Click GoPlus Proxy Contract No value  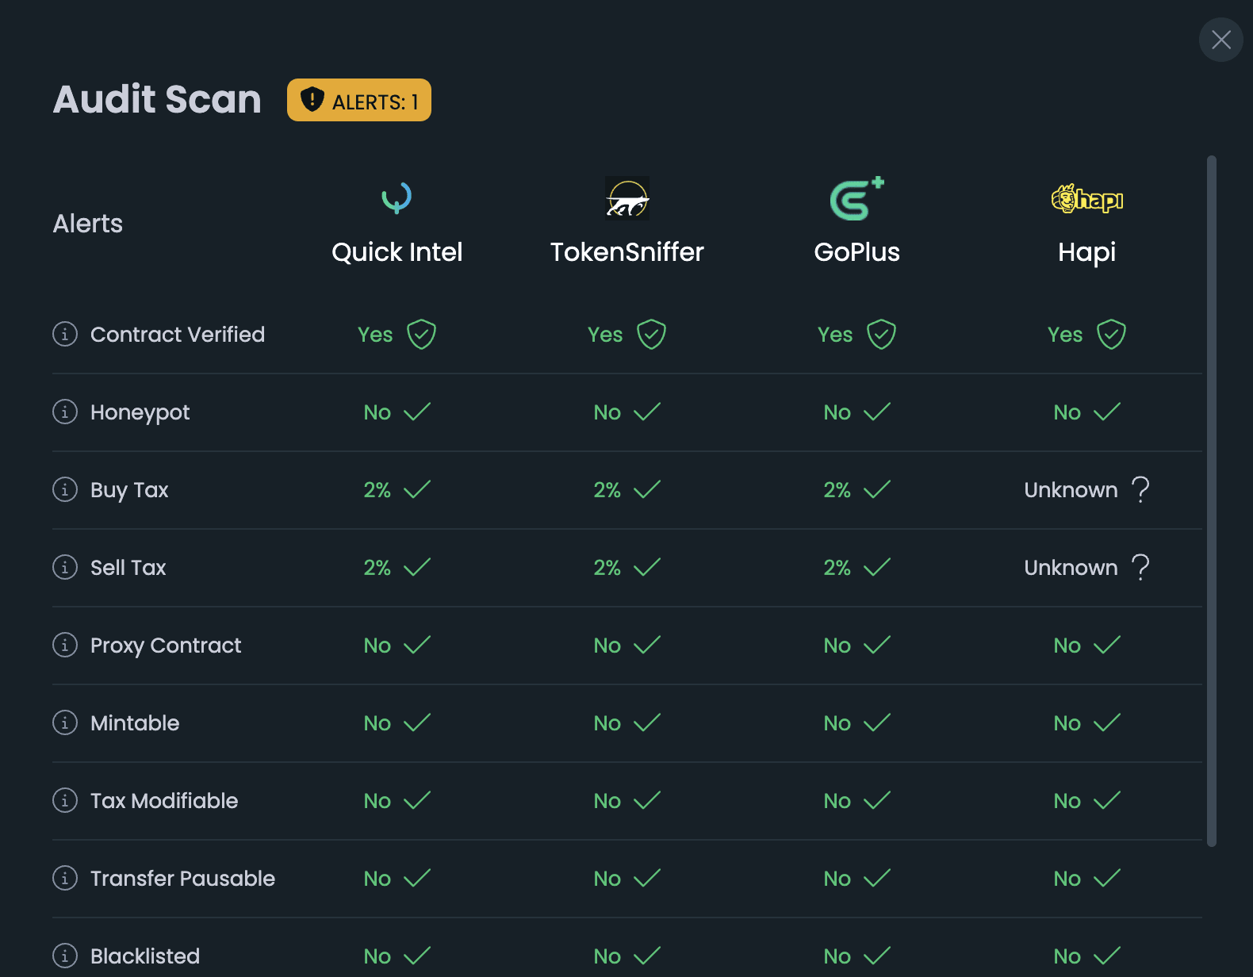point(837,646)
